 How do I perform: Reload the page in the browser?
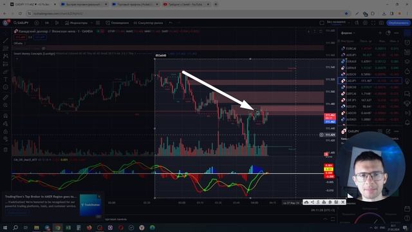pos(20,14)
